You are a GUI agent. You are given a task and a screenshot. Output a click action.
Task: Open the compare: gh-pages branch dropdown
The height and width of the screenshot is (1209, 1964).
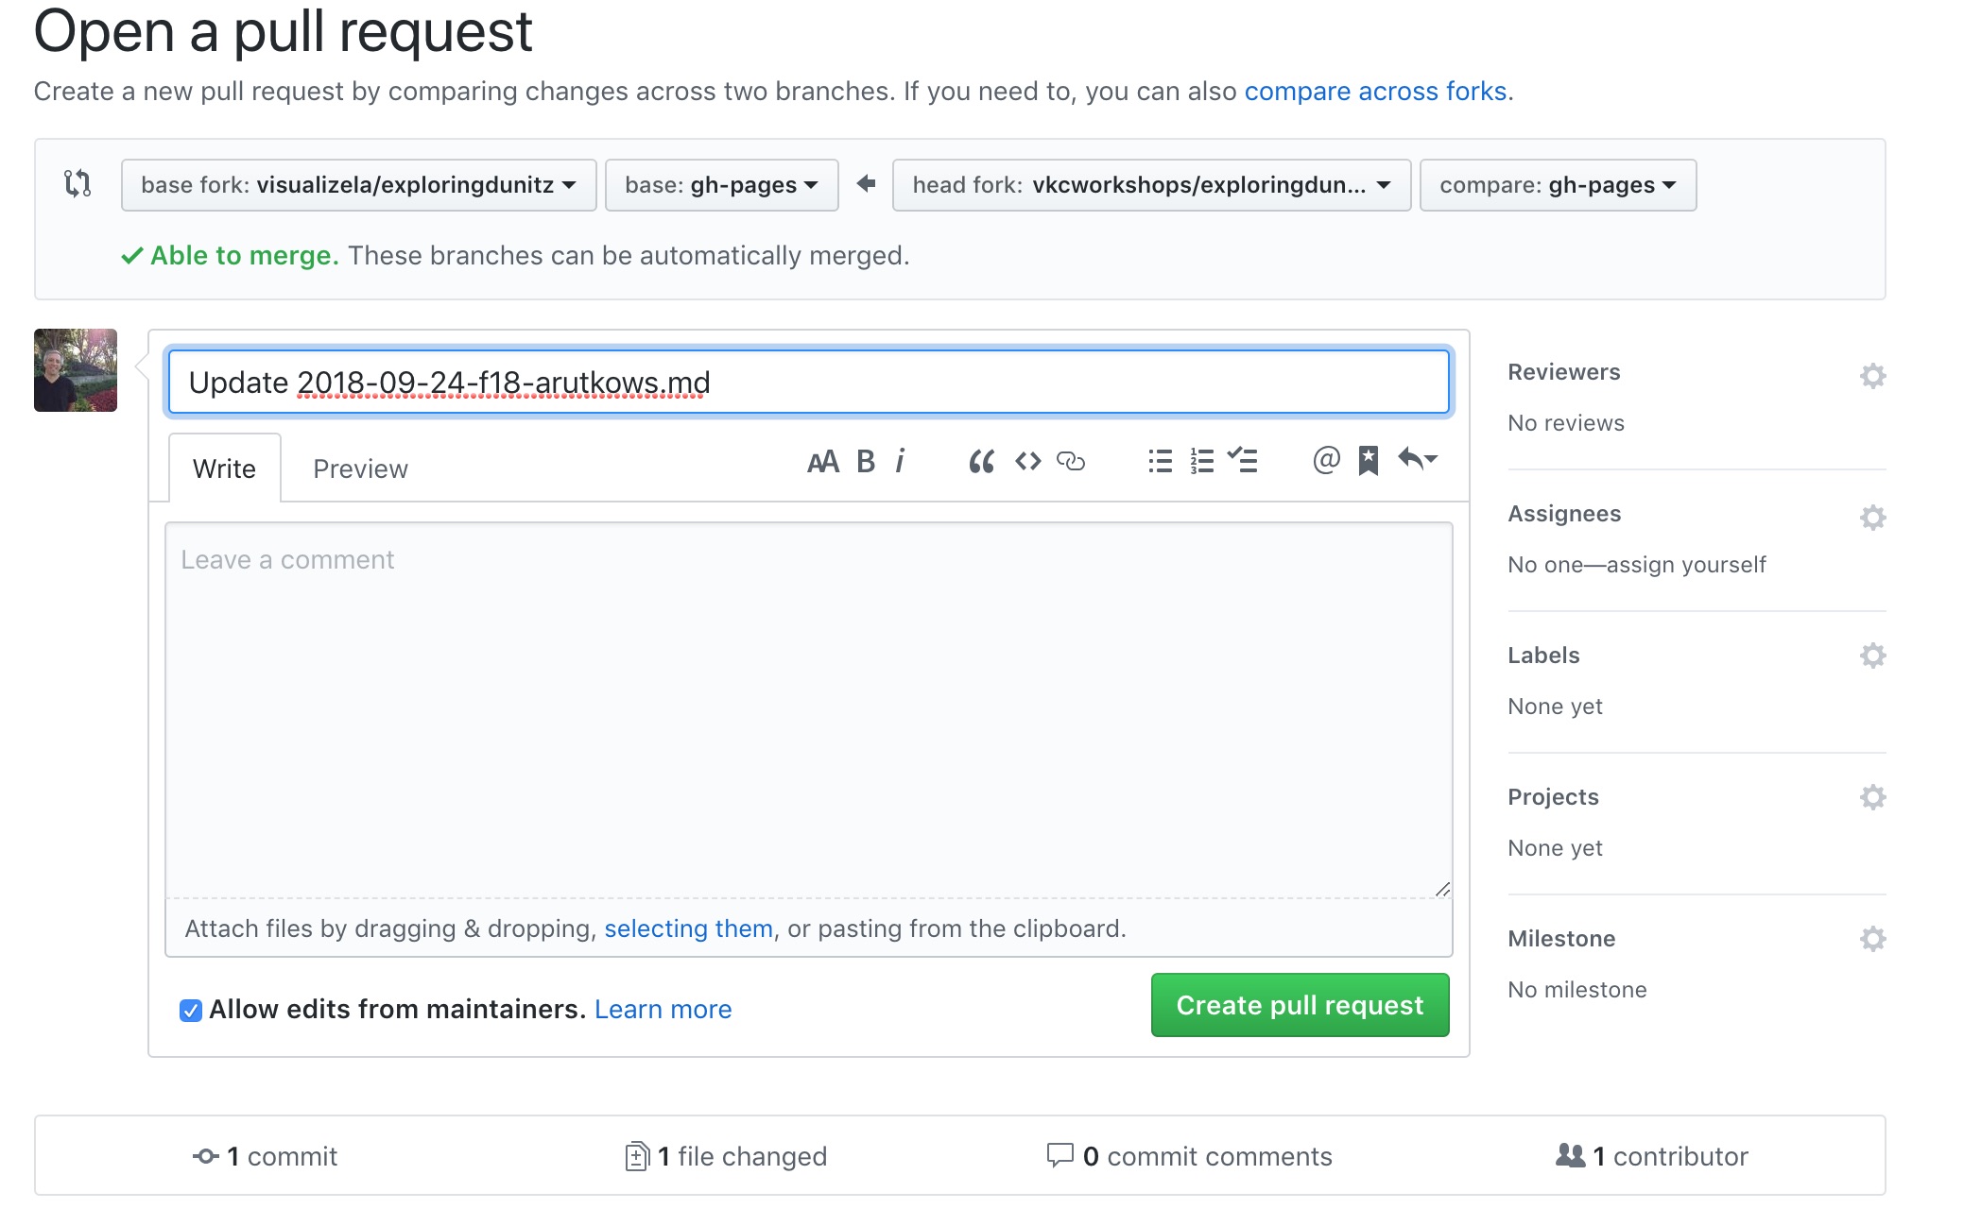pos(1557,185)
